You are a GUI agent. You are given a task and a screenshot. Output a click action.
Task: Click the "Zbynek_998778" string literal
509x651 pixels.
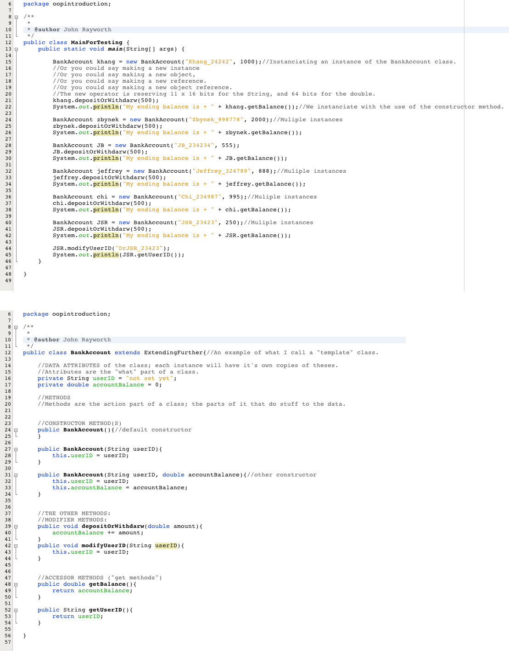tap(216, 120)
